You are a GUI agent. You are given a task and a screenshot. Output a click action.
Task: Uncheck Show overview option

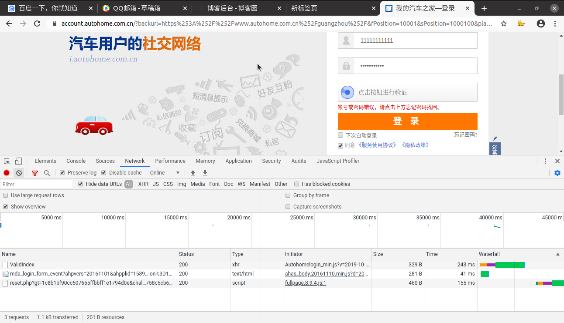pyautogui.click(x=5, y=207)
